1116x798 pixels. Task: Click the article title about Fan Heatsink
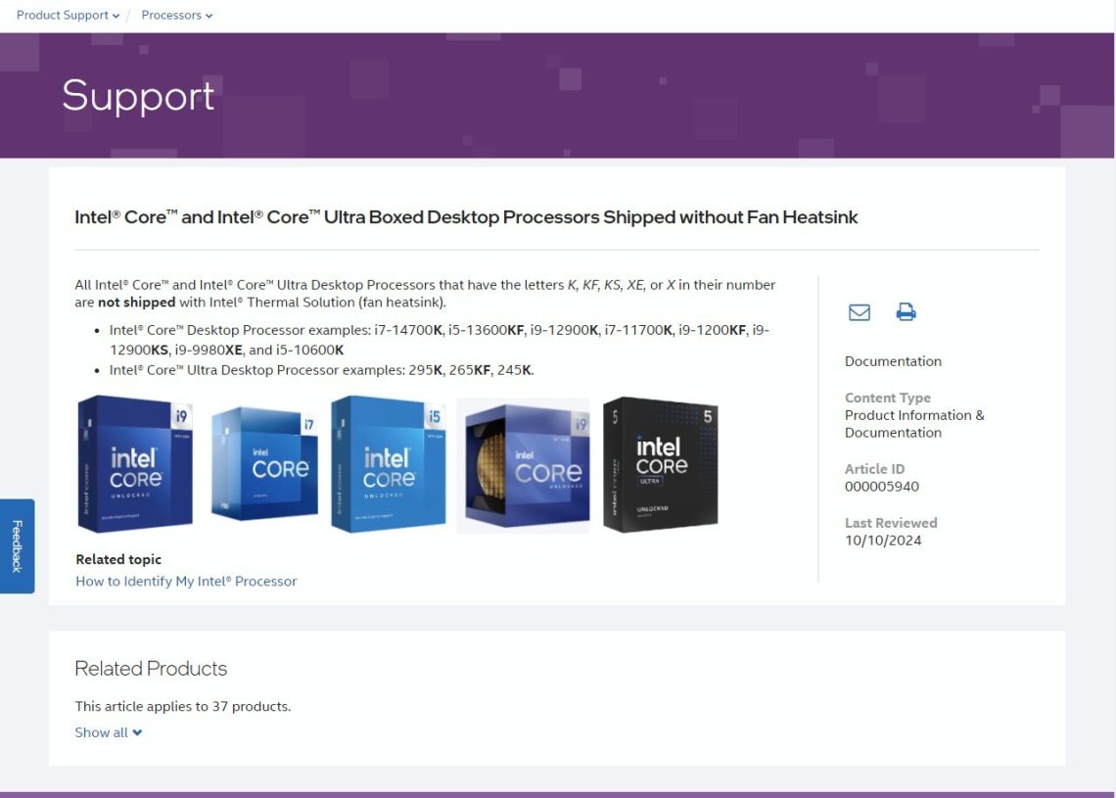(466, 217)
